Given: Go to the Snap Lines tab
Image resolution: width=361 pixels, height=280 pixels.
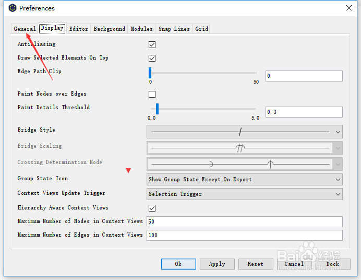Looking at the screenshot, I should pos(174,29).
